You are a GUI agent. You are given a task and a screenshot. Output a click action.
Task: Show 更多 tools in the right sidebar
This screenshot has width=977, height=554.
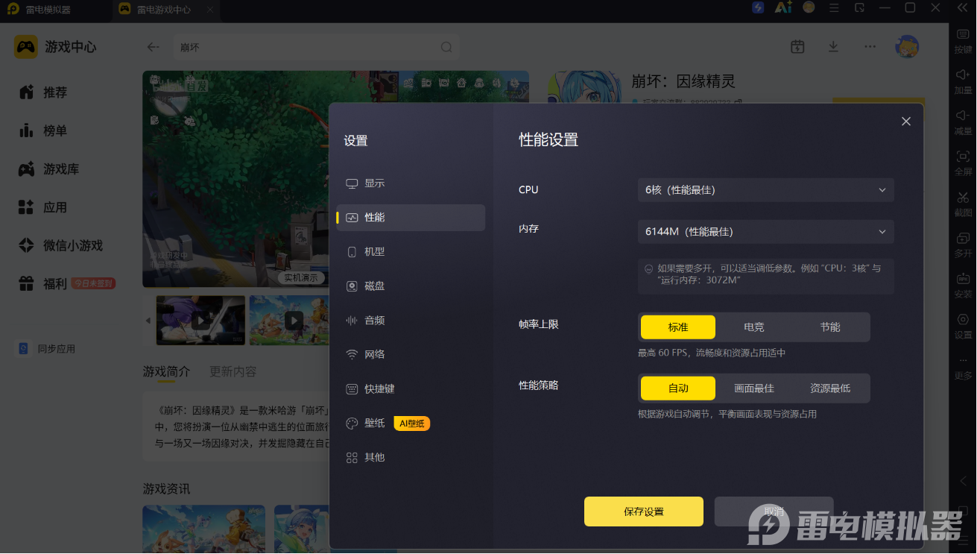point(963,367)
